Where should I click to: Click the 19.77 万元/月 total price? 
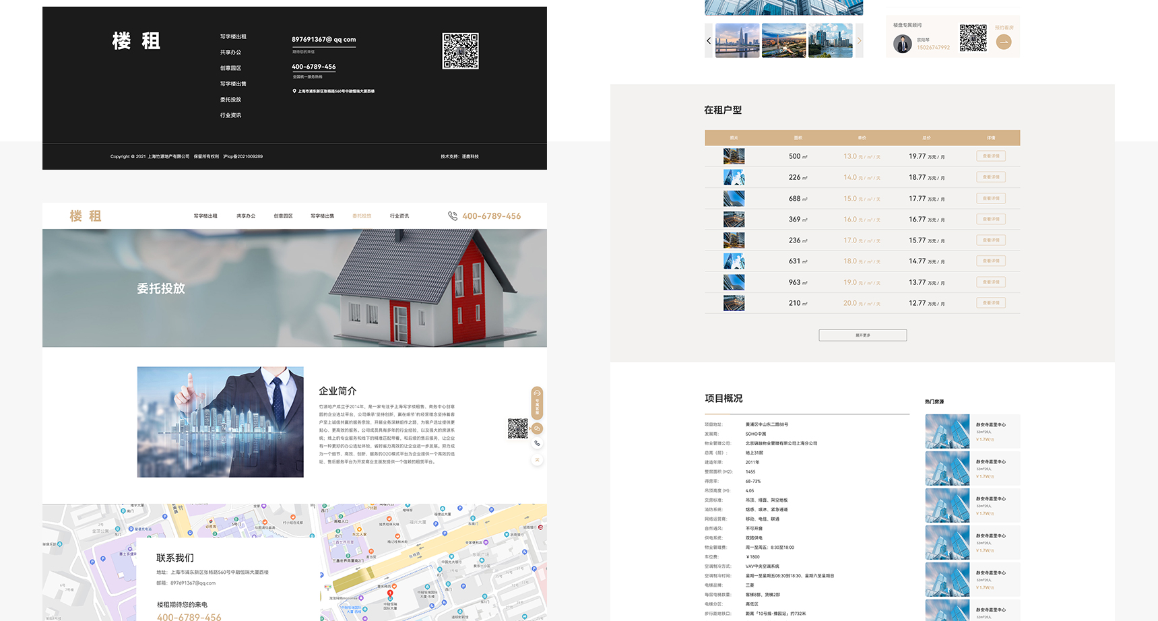pyautogui.click(x=927, y=156)
